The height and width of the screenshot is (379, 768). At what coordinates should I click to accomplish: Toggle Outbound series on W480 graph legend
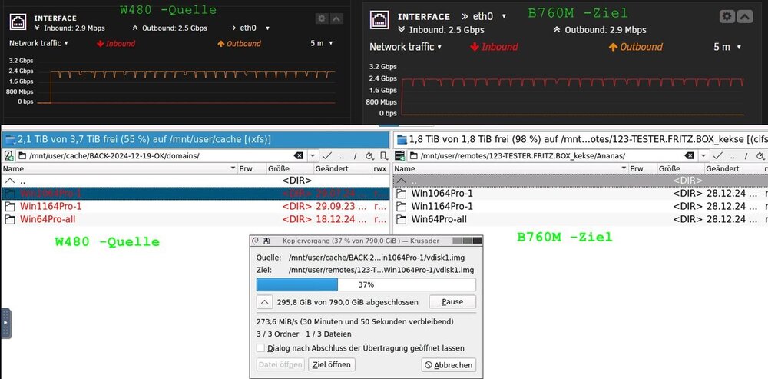pos(239,44)
